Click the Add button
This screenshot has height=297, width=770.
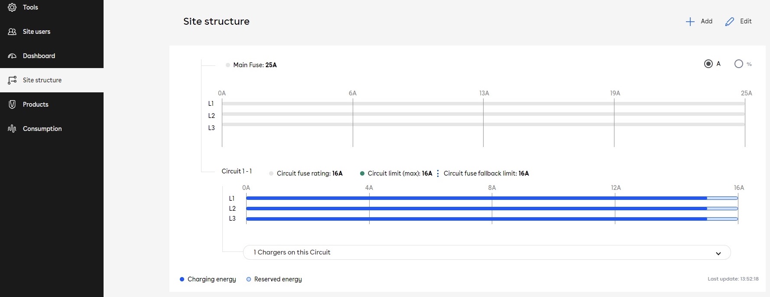(x=699, y=21)
